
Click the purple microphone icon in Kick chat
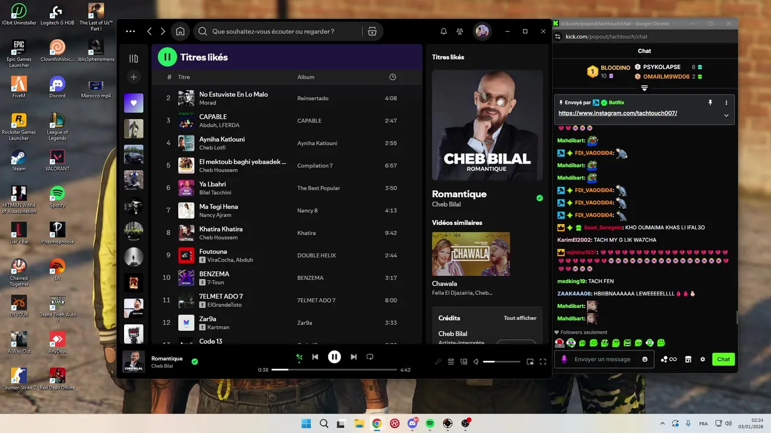coord(564,359)
